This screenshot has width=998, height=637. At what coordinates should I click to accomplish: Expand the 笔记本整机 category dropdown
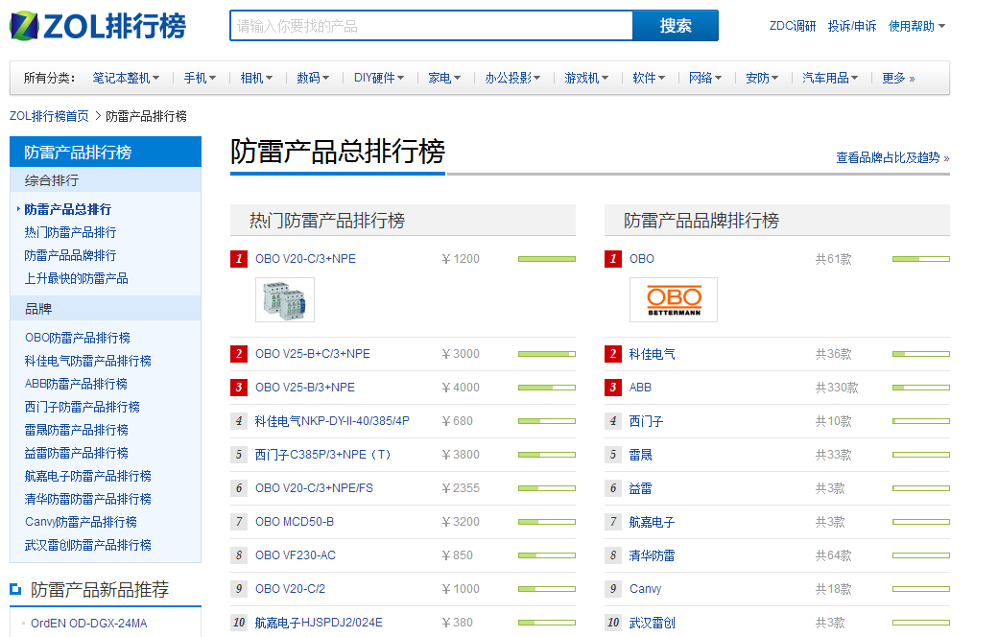(126, 79)
